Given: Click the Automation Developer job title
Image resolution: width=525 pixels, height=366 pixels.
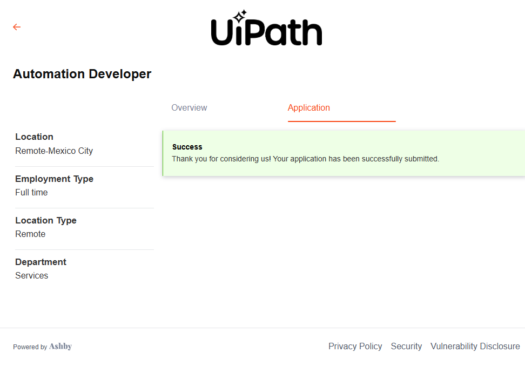Looking at the screenshot, I should (x=82, y=74).
